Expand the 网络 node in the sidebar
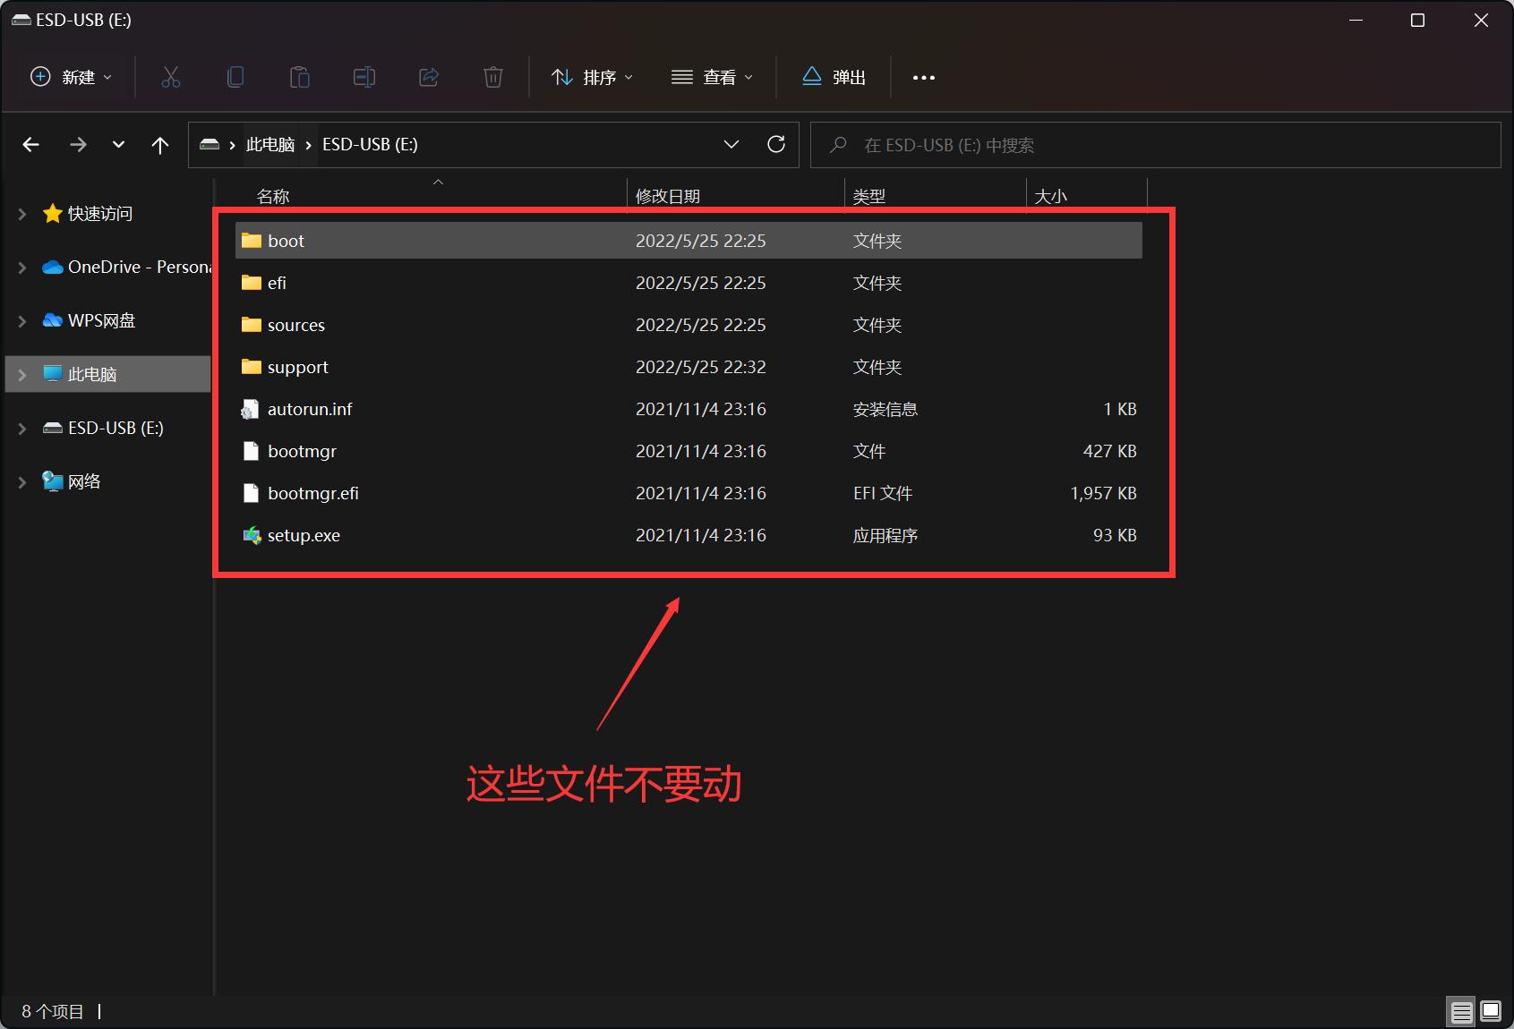This screenshot has height=1029, width=1514. (x=20, y=480)
